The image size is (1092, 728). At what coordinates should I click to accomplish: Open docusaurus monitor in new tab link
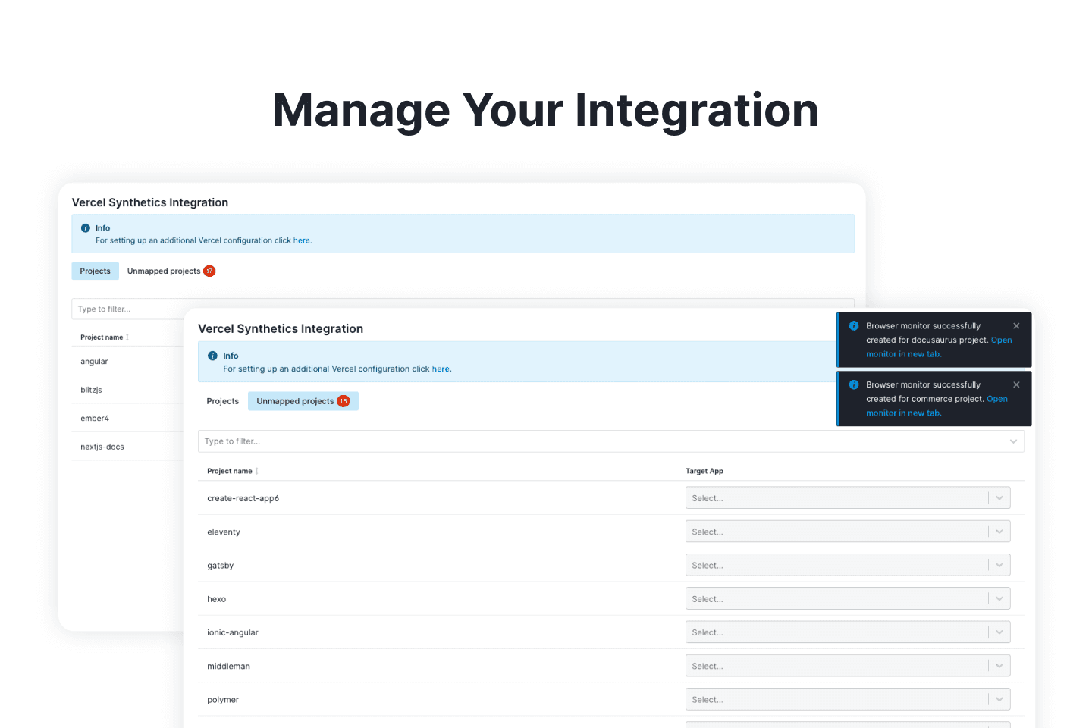(903, 354)
